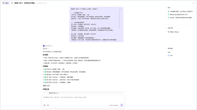
Task: Click the pptxgenjs script task row text
Action: 179,15
